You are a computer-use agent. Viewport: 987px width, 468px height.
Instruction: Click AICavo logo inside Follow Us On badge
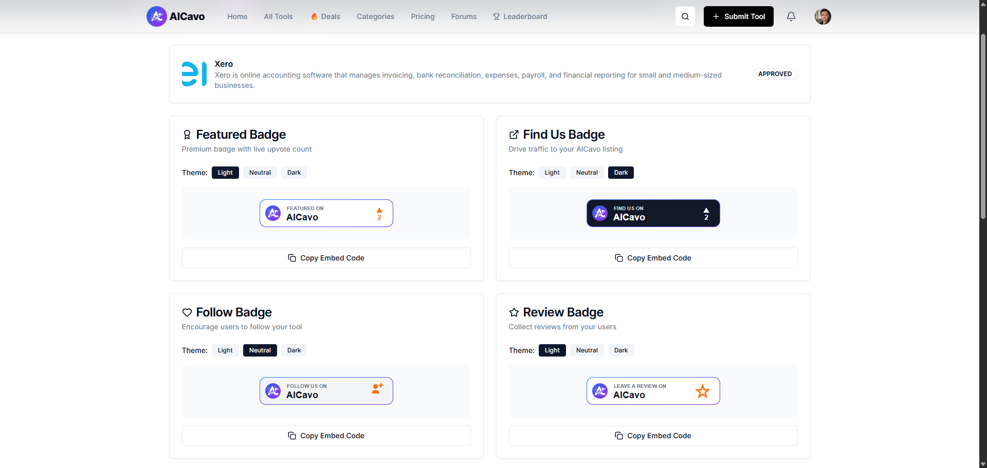point(273,391)
